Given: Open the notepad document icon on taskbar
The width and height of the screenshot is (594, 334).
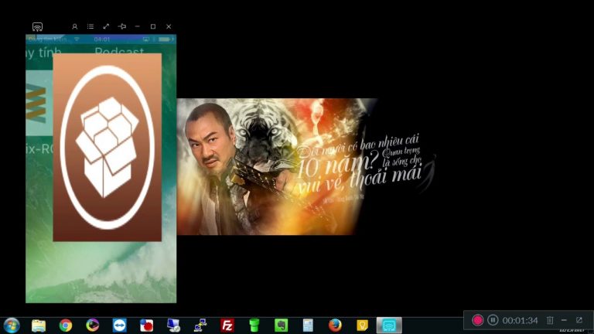Looking at the screenshot, I should click(308, 325).
